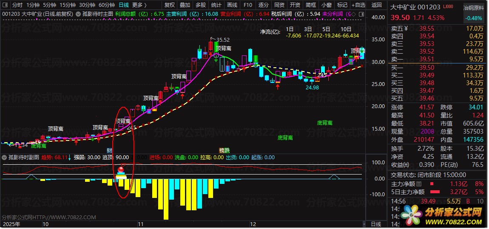Click the 日线 period label at bottom right
Screen dimensions: 489x229
coord(376,224)
